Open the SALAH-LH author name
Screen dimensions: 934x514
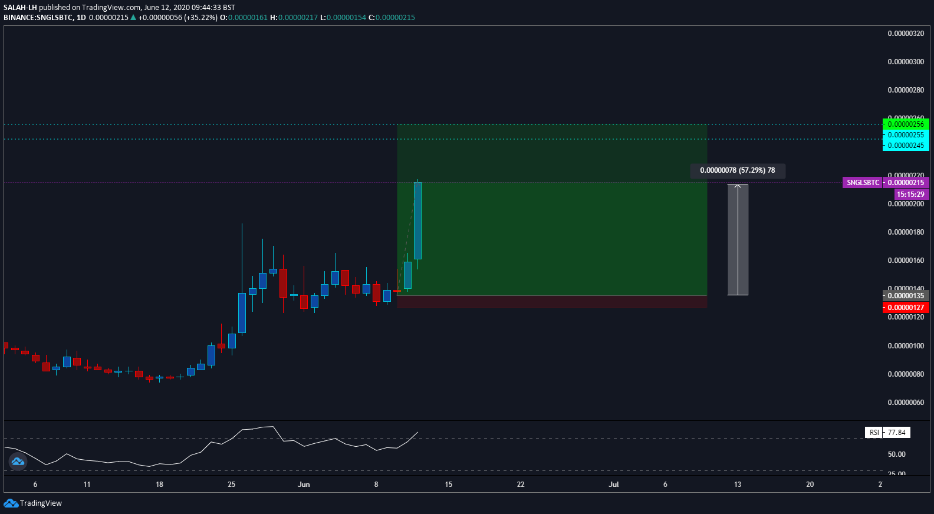click(20, 8)
